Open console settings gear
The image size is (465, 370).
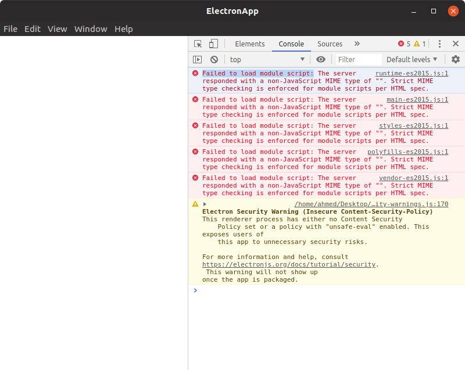pyautogui.click(x=456, y=59)
